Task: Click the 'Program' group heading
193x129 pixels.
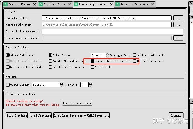Action: tap(11, 11)
